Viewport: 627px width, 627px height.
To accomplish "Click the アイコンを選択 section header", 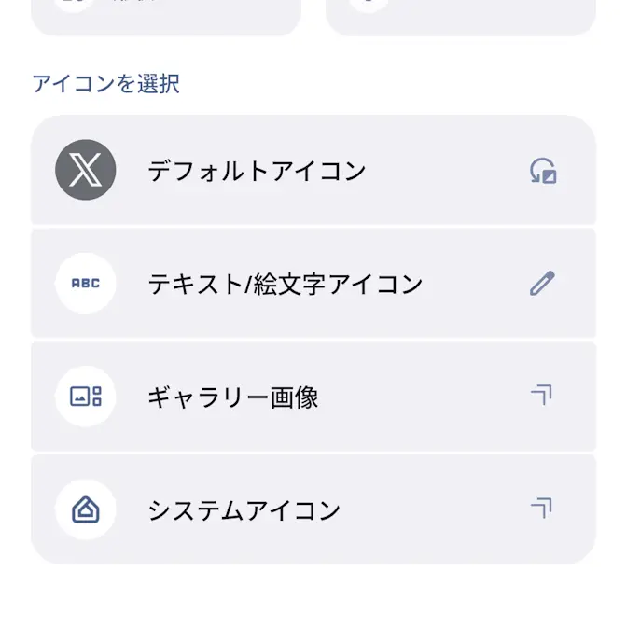I will pyautogui.click(x=106, y=84).
